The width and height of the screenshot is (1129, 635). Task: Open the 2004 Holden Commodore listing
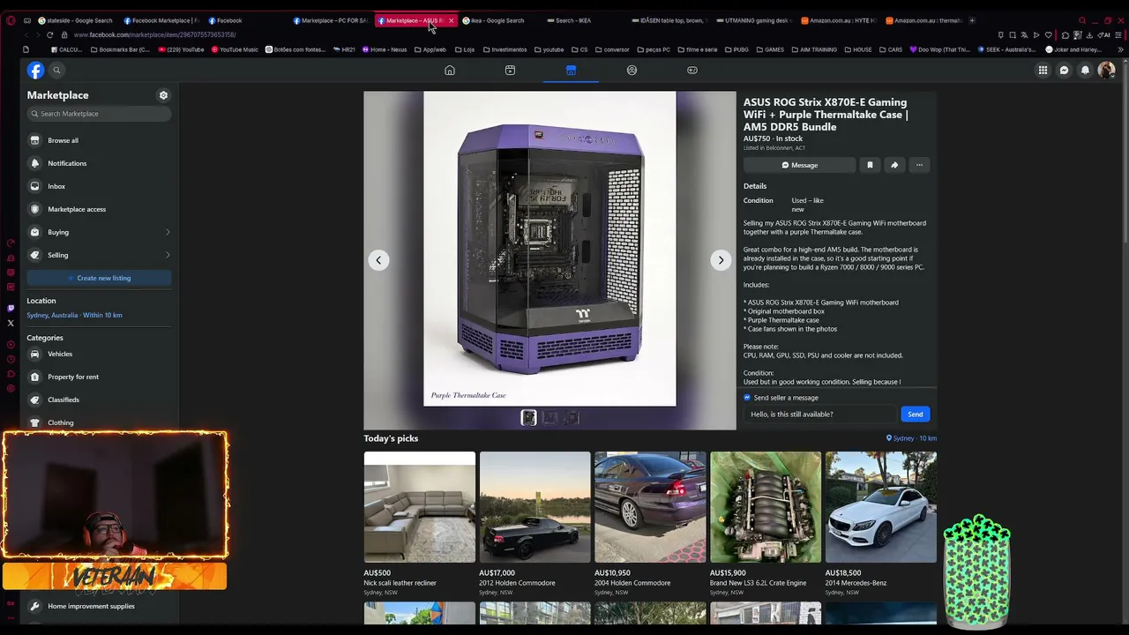click(x=650, y=524)
